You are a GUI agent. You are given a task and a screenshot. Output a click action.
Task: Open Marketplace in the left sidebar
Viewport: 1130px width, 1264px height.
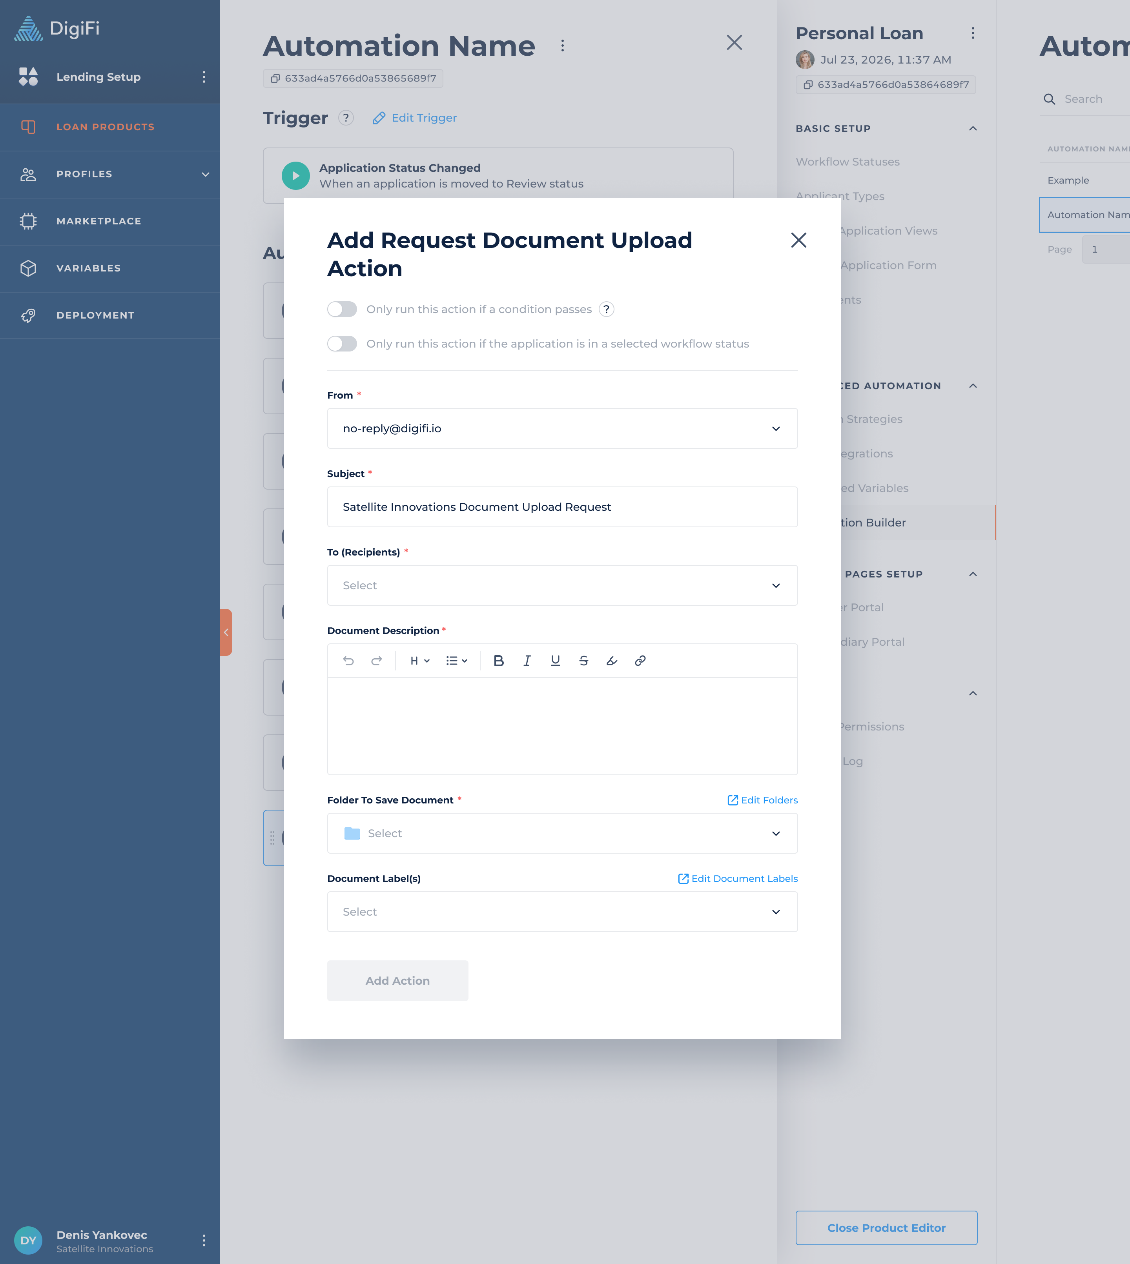pos(99,221)
